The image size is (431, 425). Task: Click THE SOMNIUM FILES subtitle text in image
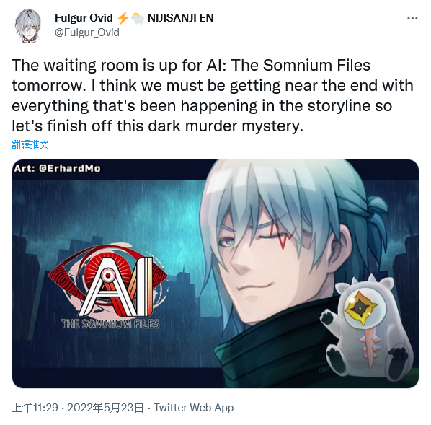[x=110, y=324]
